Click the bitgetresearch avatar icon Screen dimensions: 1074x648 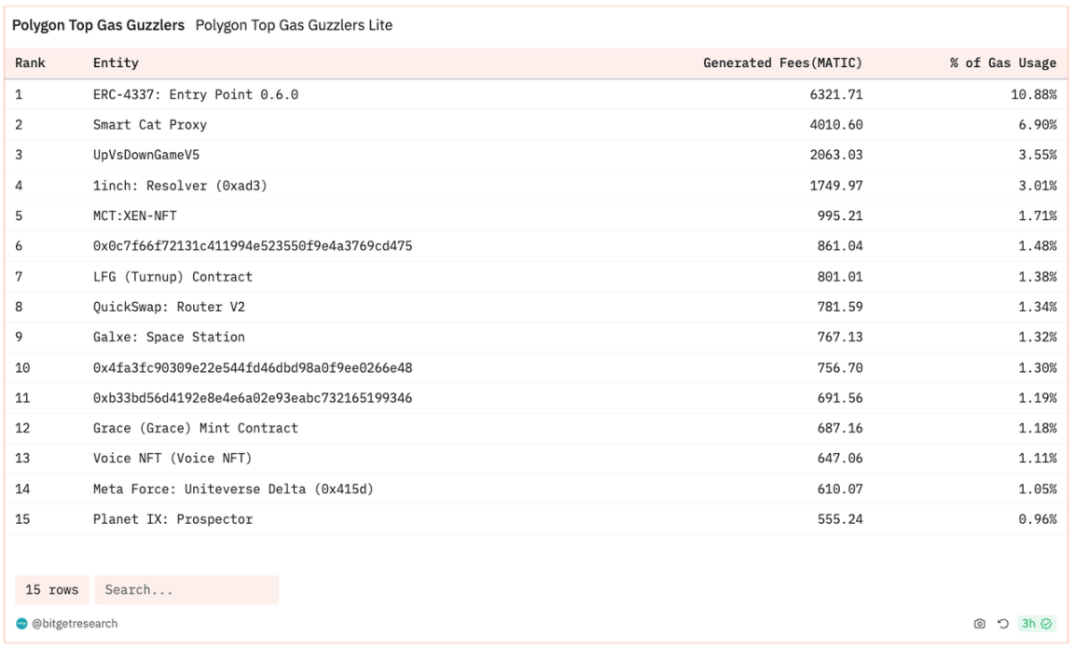coord(22,624)
